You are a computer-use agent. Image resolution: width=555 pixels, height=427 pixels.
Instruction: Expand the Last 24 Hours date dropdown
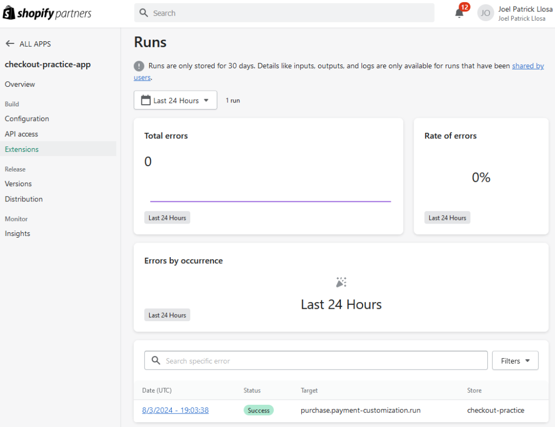pyautogui.click(x=176, y=100)
